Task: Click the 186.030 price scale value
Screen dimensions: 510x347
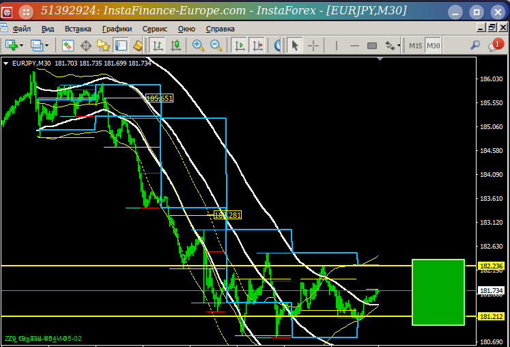Action: pos(491,79)
